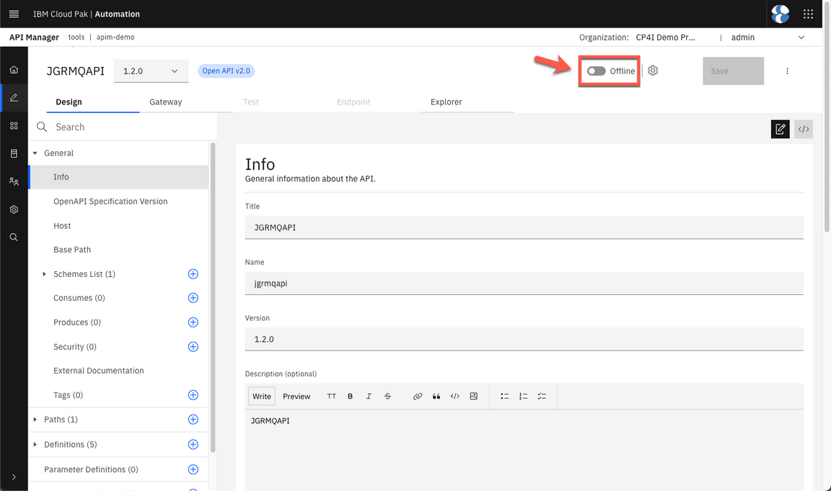Open the Explorer tab
The height and width of the screenshot is (491, 831).
coord(446,102)
